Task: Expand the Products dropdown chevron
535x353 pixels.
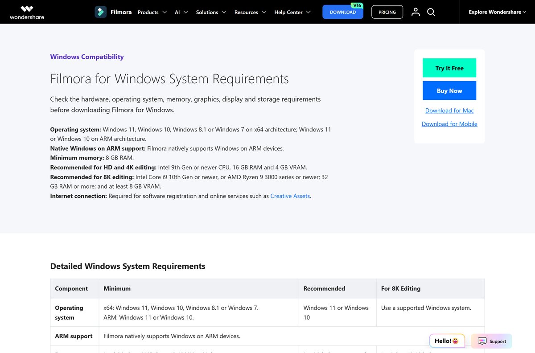Action: click(165, 12)
